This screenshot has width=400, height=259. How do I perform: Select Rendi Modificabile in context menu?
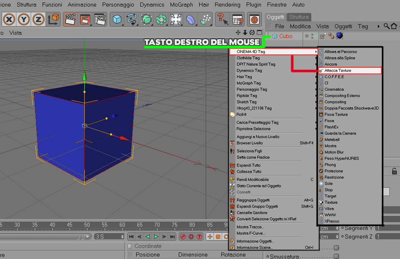tap(273, 179)
